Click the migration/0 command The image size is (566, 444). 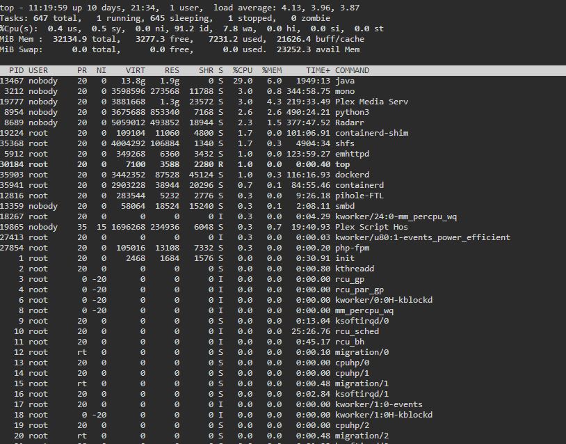(362, 353)
